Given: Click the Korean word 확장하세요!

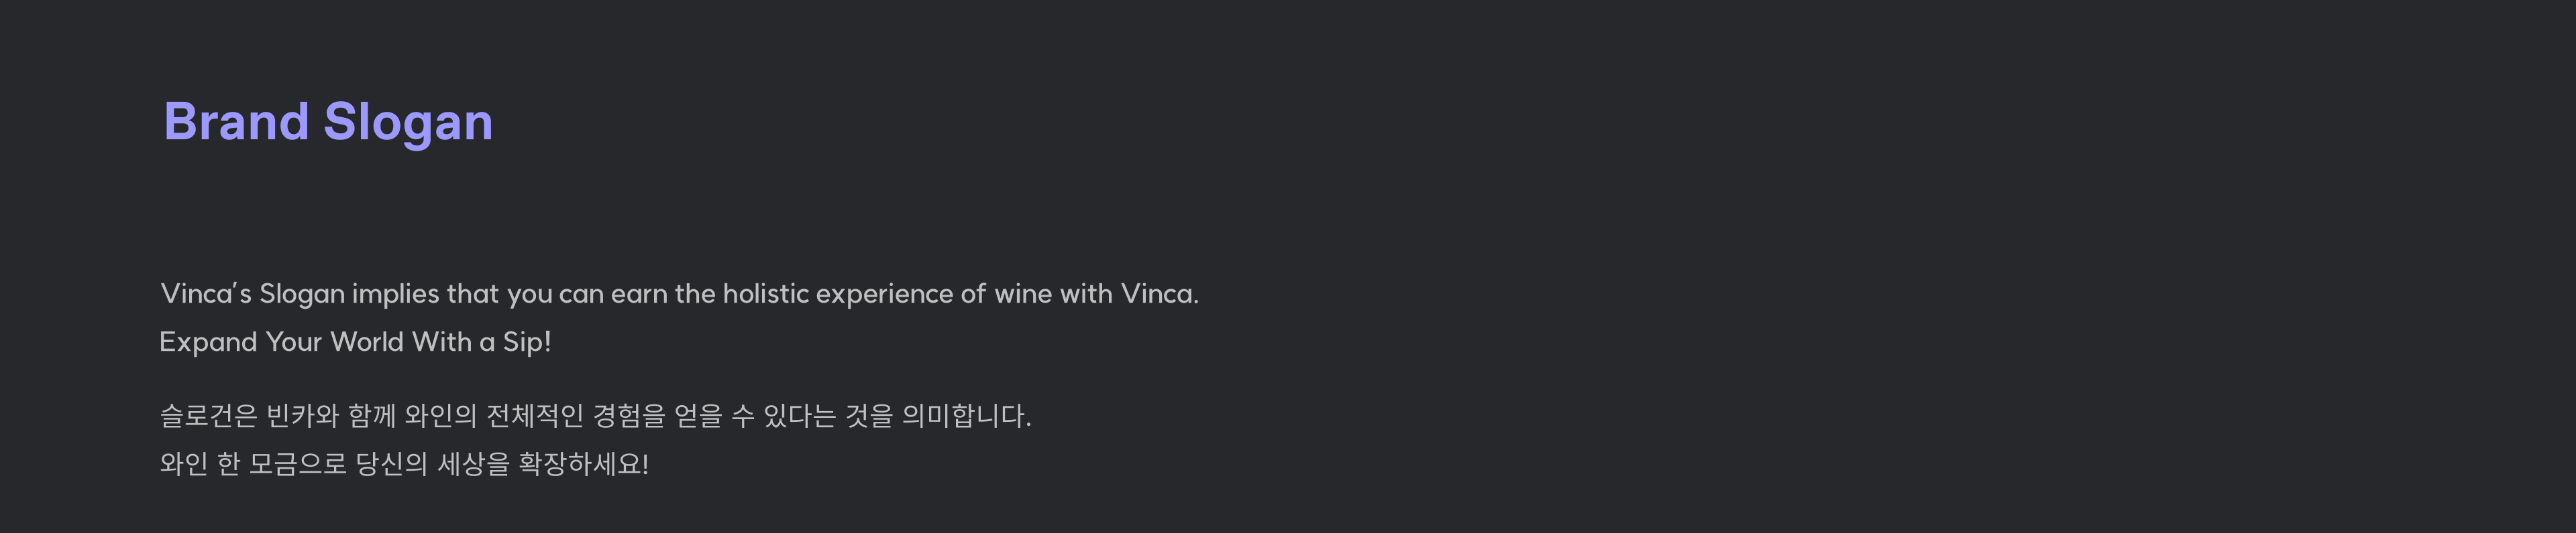Looking at the screenshot, I should pos(583,464).
